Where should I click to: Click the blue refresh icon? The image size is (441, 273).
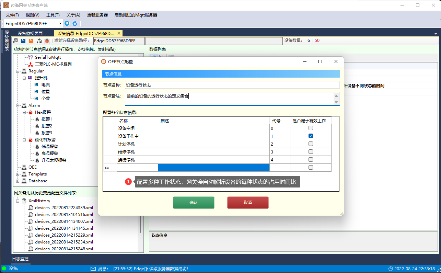pos(74,23)
